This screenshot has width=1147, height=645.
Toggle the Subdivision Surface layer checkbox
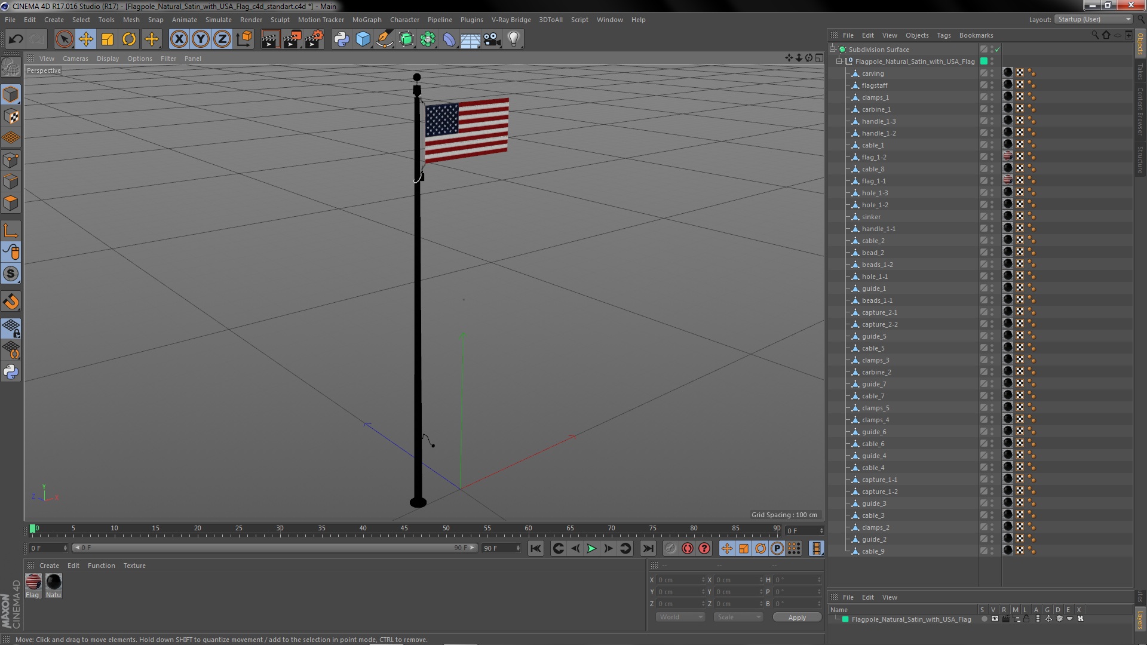[983, 50]
